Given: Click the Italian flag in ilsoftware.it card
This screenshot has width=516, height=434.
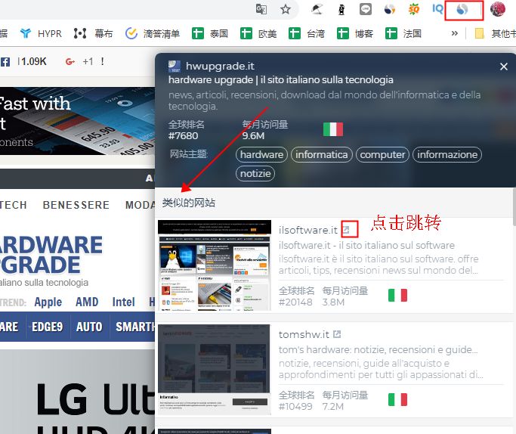Looking at the screenshot, I should coord(397,296).
